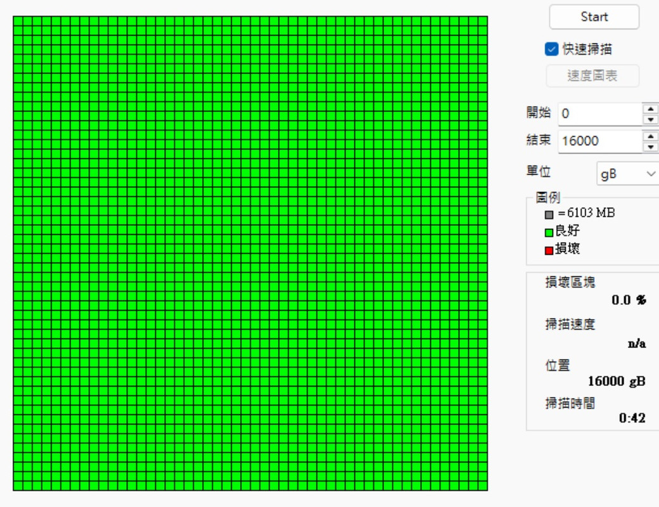Open the 速度圖表 speed chart button
Image resolution: width=659 pixels, height=507 pixels.
click(592, 75)
